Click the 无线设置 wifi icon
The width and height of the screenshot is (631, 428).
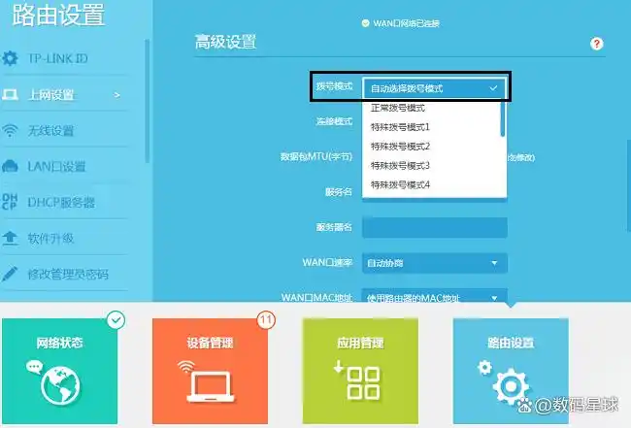click(10, 131)
